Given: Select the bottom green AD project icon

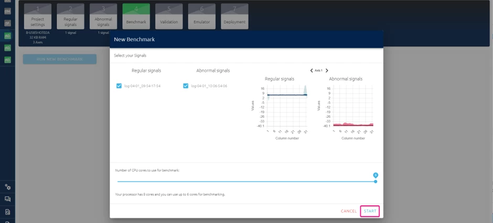Looking at the screenshot, I should 7,60.
